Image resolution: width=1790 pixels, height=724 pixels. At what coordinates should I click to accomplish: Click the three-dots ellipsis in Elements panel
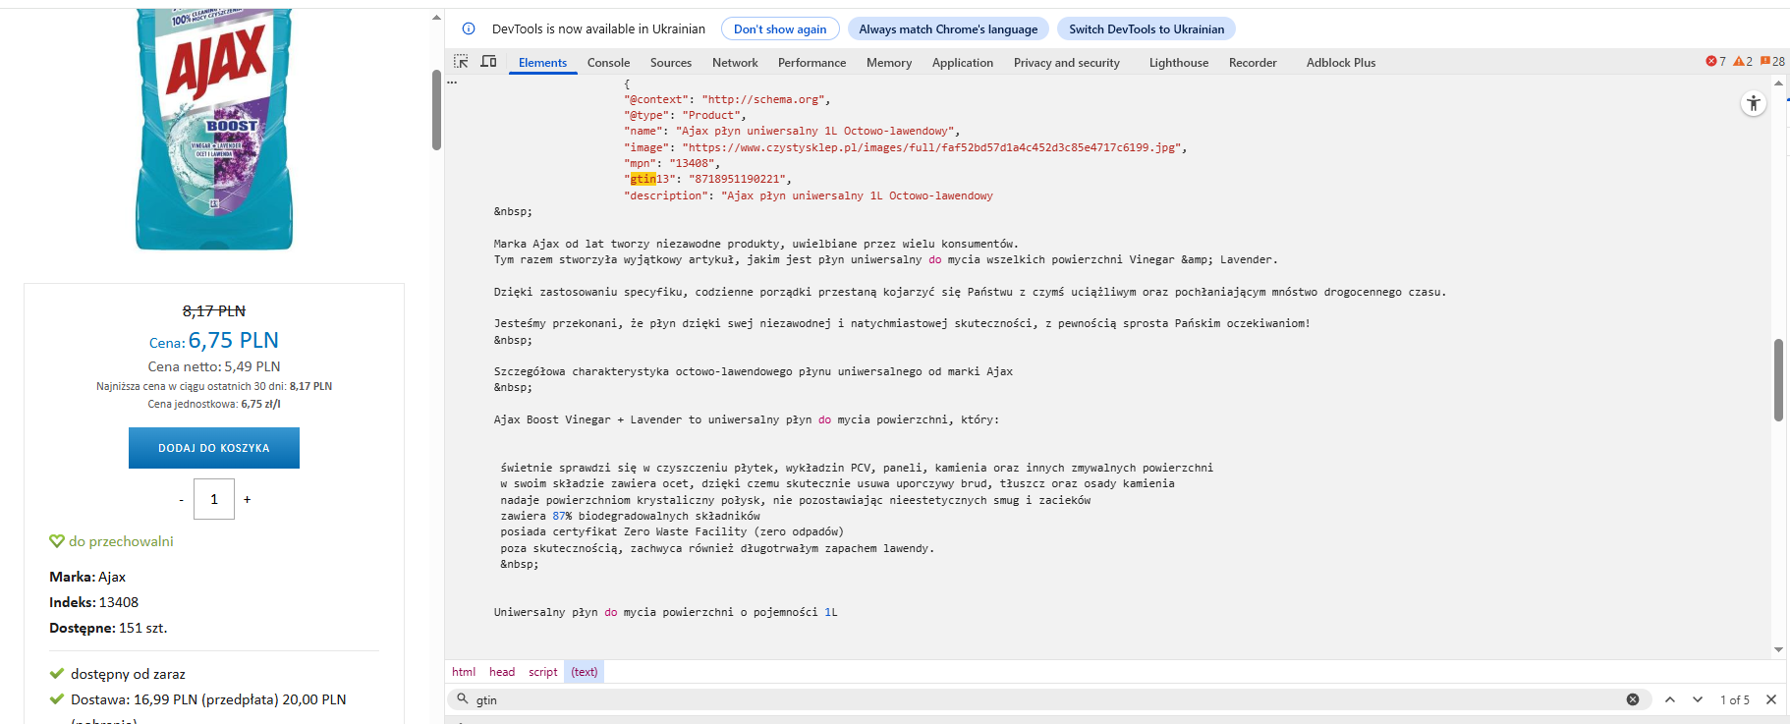(x=452, y=83)
